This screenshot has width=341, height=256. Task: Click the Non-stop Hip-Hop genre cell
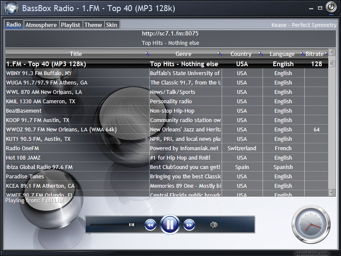point(185,111)
